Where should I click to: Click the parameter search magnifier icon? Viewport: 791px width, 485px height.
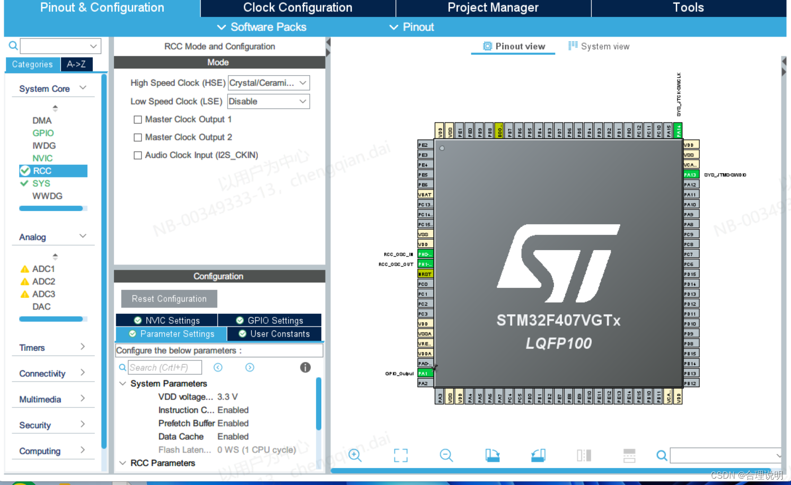coord(122,367)
